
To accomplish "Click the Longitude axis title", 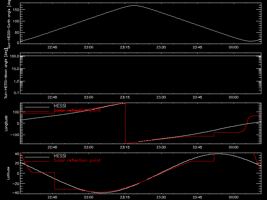I will 6,123.
